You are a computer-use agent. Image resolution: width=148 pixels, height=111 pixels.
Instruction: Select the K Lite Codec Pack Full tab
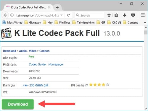click(27, 7)
